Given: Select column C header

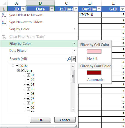Looking at the screenshot, I should pos(67,3).
